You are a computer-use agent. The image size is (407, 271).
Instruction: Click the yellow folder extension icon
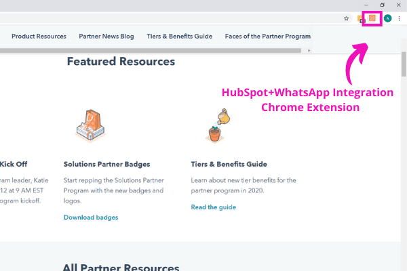(x=361, y=19)
